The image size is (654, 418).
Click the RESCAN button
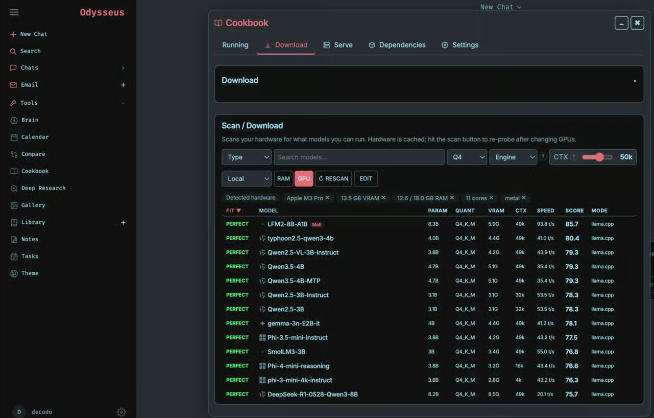click(x=333, y=178)
